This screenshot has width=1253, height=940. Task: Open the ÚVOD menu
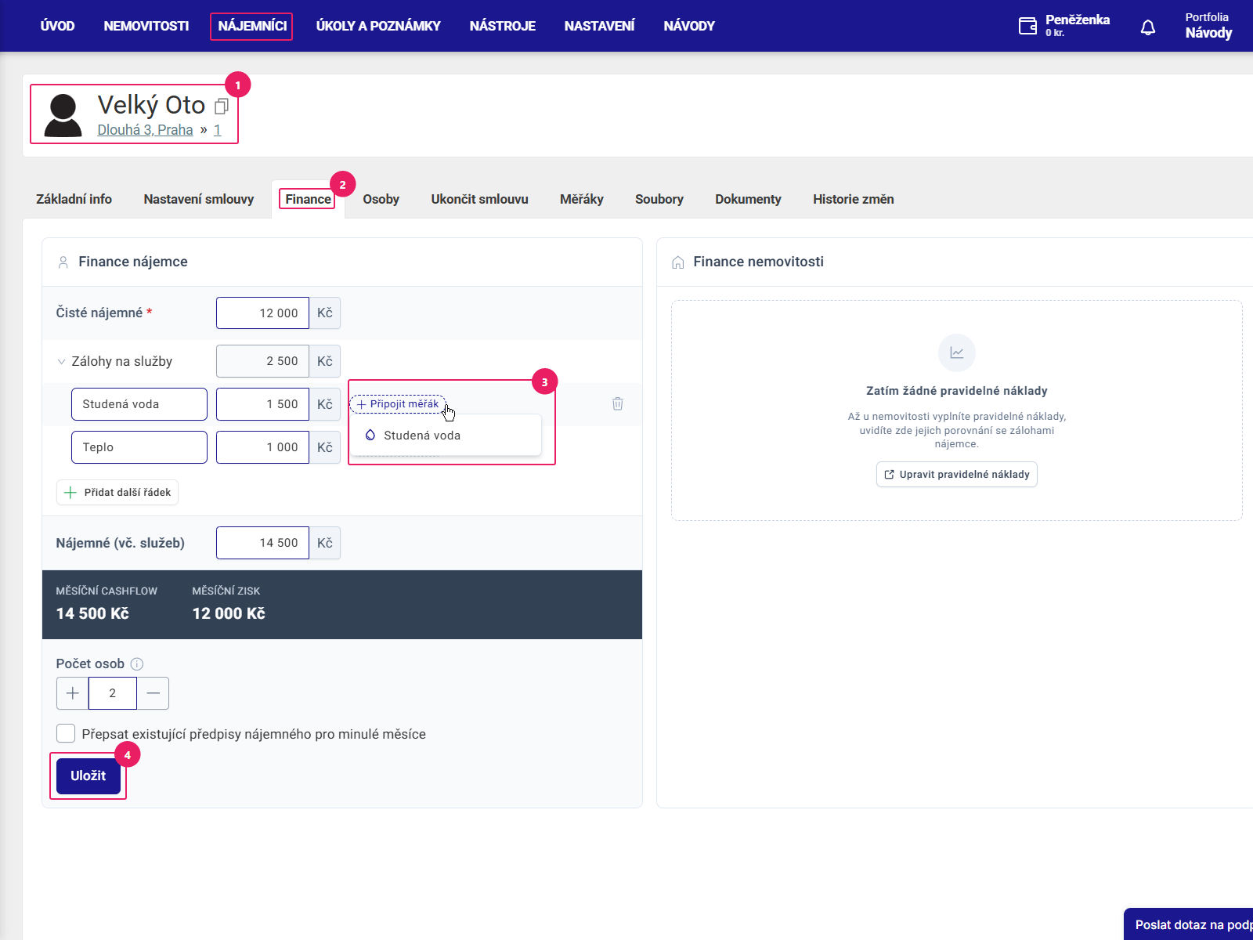(x=58, y=26)
